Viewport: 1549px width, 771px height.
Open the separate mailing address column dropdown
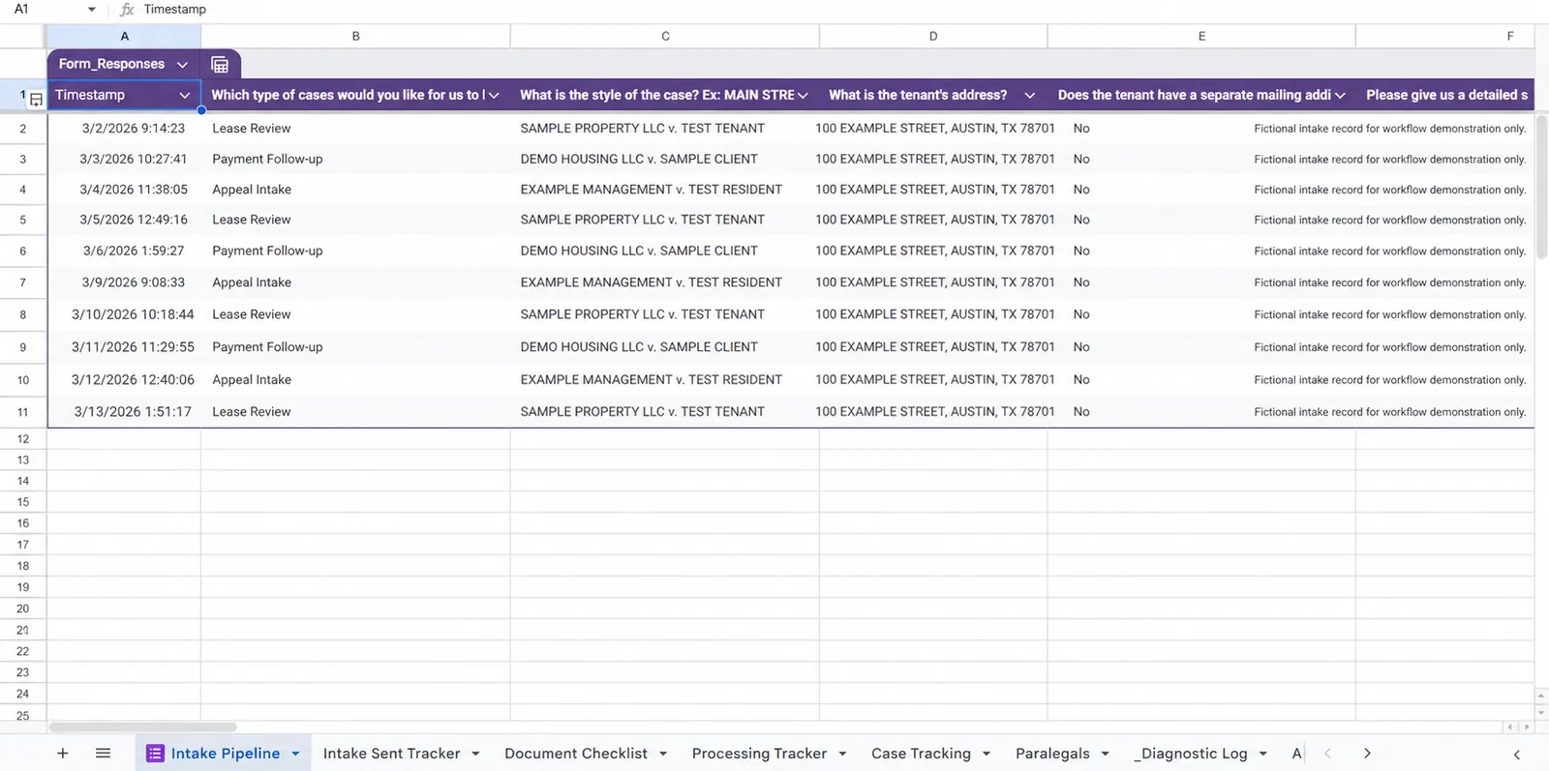coord(1340,96)
